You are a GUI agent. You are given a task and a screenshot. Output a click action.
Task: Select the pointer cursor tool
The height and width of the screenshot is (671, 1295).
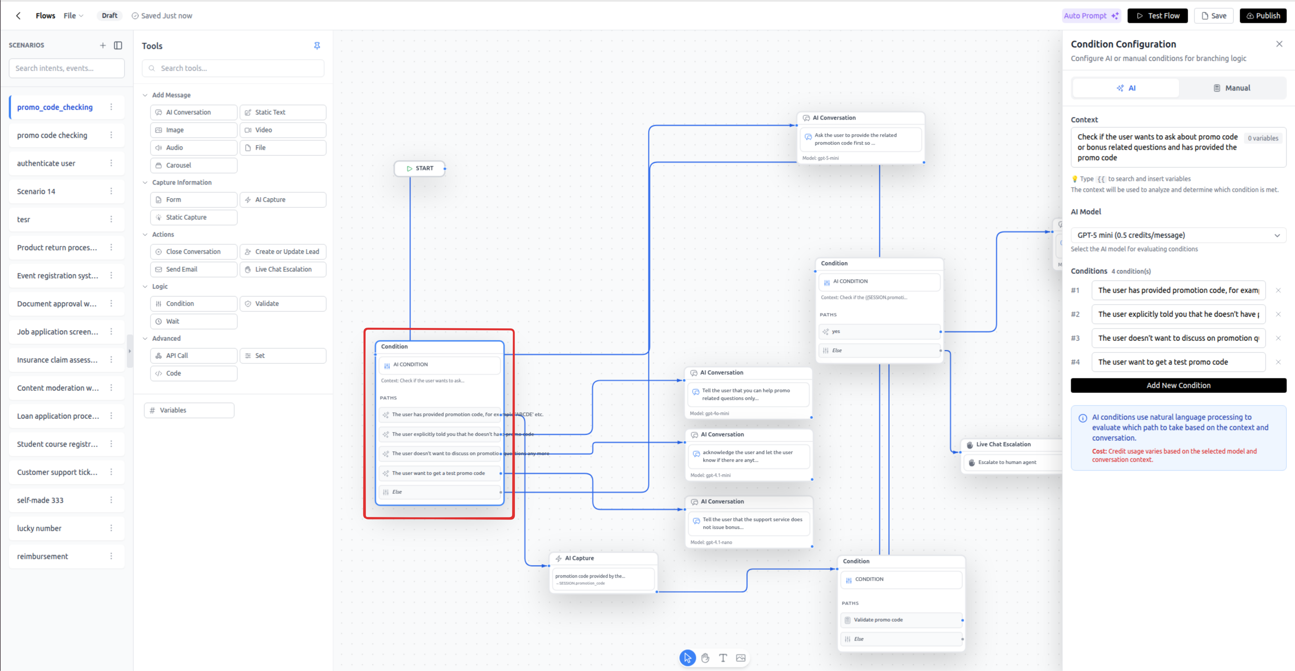click(687, 657)
